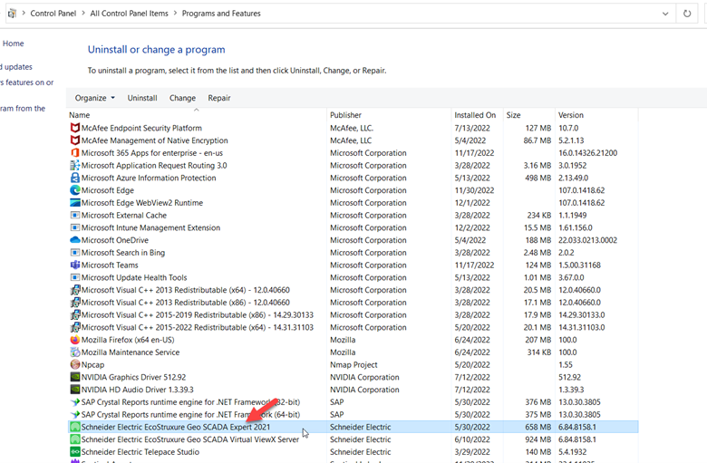The image size is (707, 463).
Task: Click the Visual C++ 2013 x64 installer icon
Action: point(75,290)
